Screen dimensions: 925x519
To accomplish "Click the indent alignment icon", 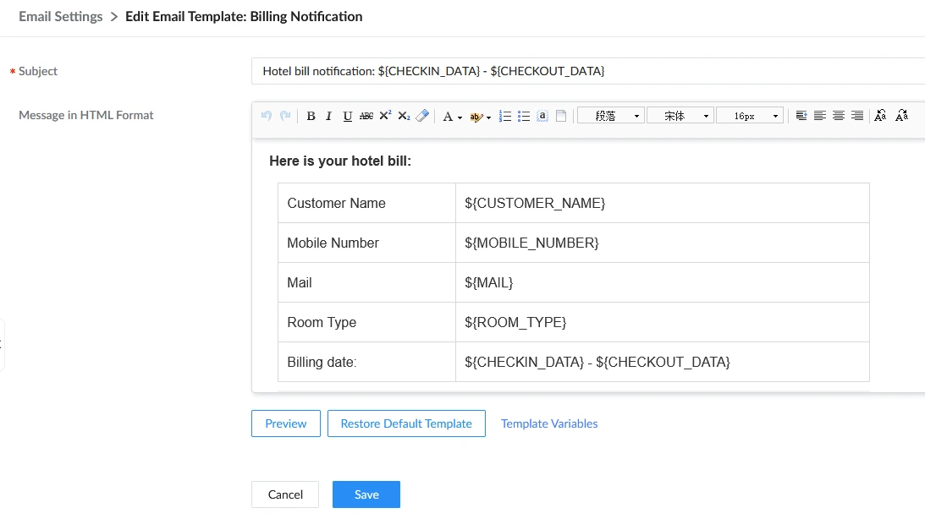I will click(x=801, y=116).
